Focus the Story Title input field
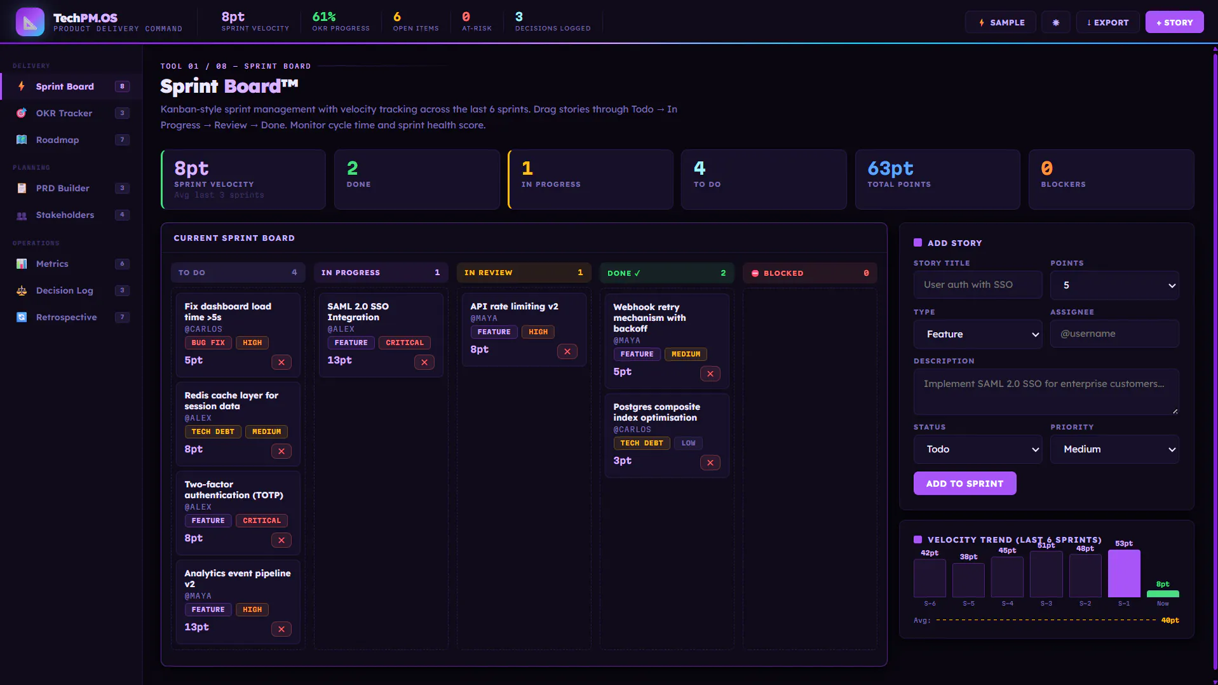This screenshot has height=685, width=1218. pos(978,285)
